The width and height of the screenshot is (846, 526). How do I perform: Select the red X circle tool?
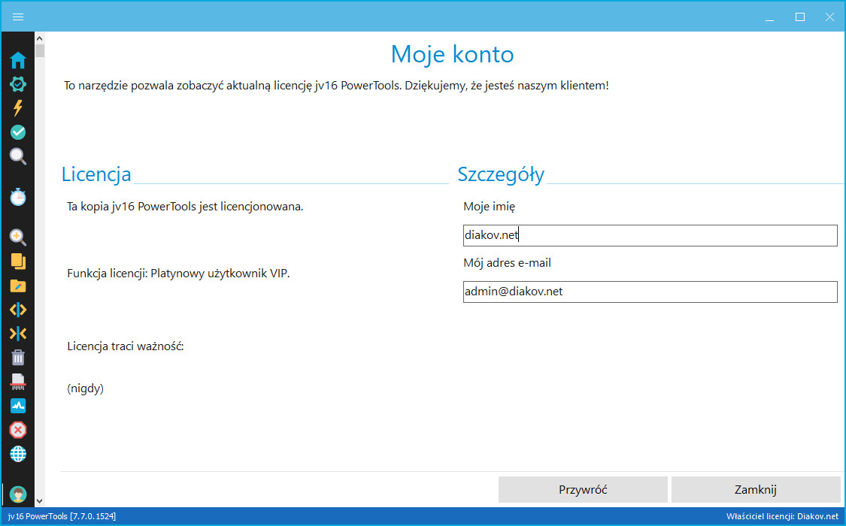[x=18, y=430]
